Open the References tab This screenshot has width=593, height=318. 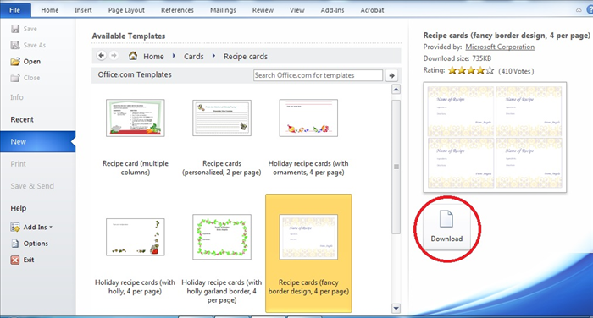(177, 10)
